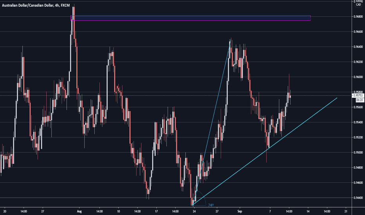This screenshot has height=215, width=365.
Task: Click the 0.94800 price axis label
Action: [x=359, y=168]
